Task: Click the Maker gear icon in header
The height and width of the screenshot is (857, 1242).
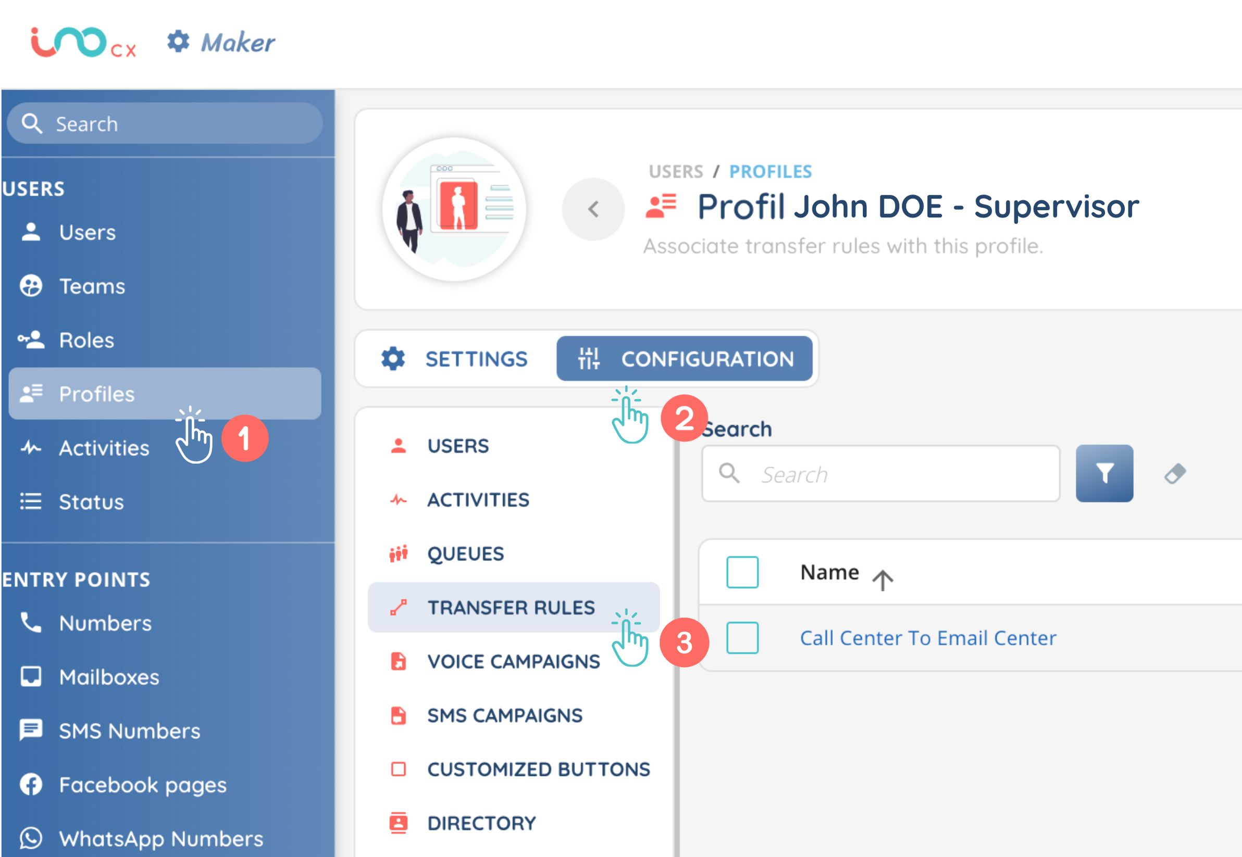Action: pos(178,41)
